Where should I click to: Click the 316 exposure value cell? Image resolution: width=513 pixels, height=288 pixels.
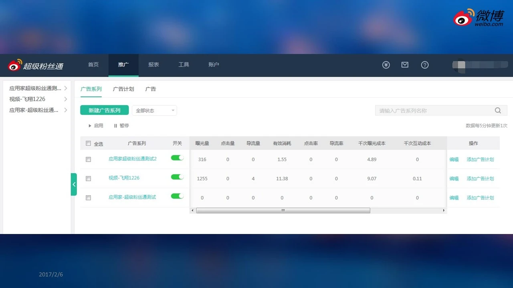click(202, 159)
